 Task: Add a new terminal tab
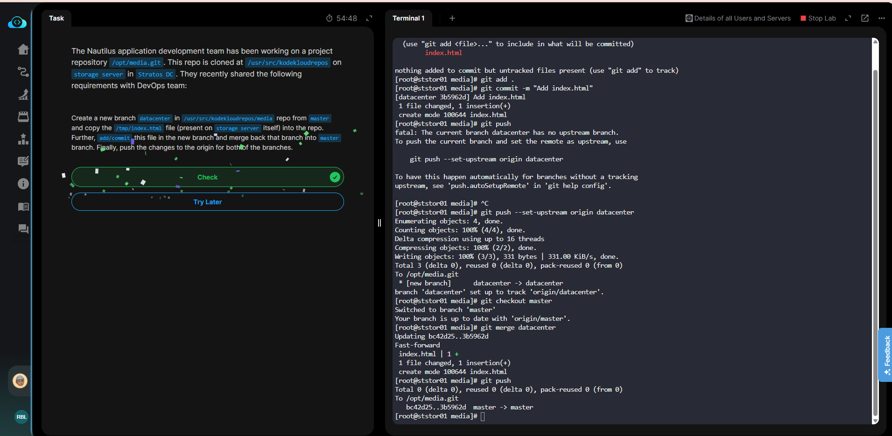pos(452,18)
